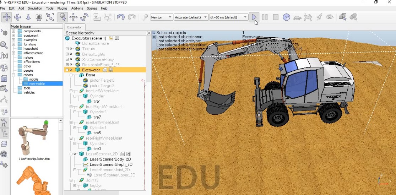This screenshot has width=396, height=195.
Task: Select the object rotate tool in toolbar
Action: (x=84, y=17)
